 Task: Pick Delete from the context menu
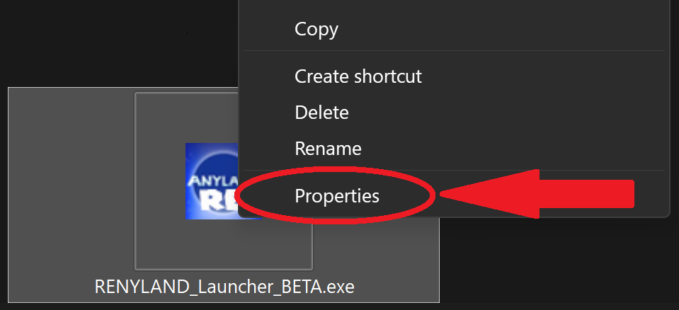[x=321, y=113]
